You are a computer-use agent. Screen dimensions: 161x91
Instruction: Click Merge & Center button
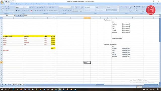coord(52,10)
